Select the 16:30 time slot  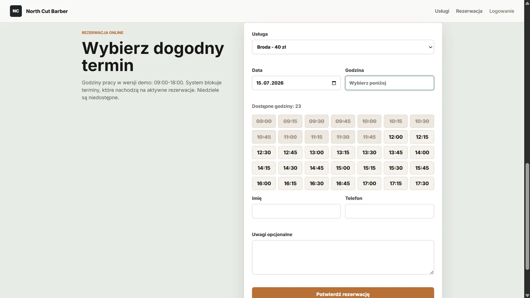coord(317,183)
